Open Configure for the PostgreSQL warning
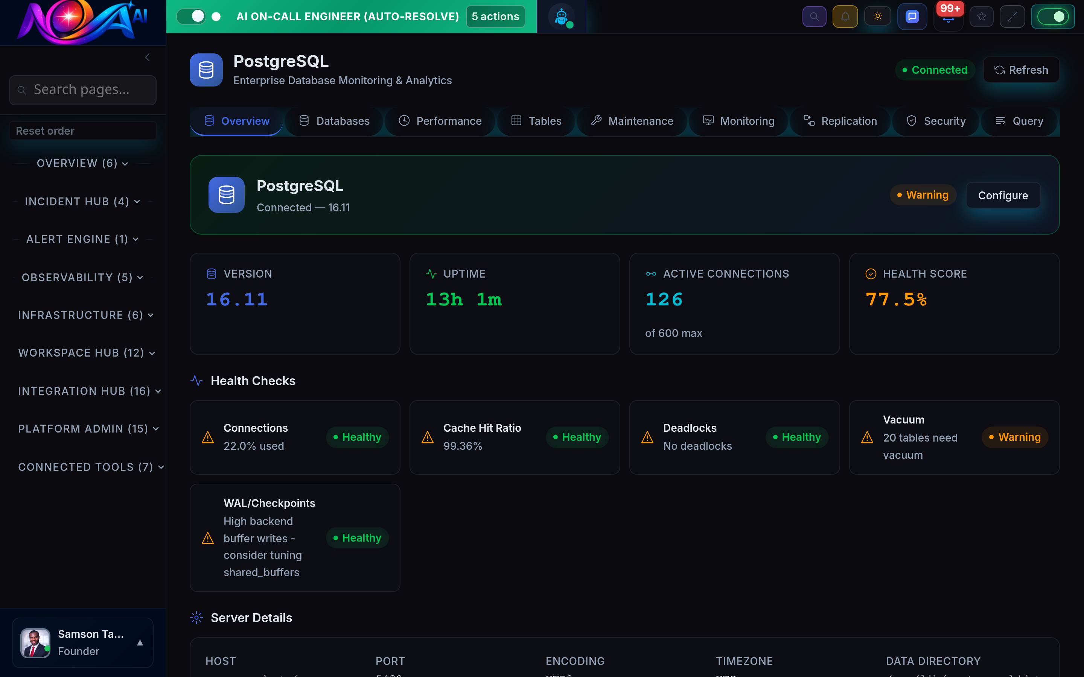Viewport: 1084px width, 677px height. pos(1003,195)
